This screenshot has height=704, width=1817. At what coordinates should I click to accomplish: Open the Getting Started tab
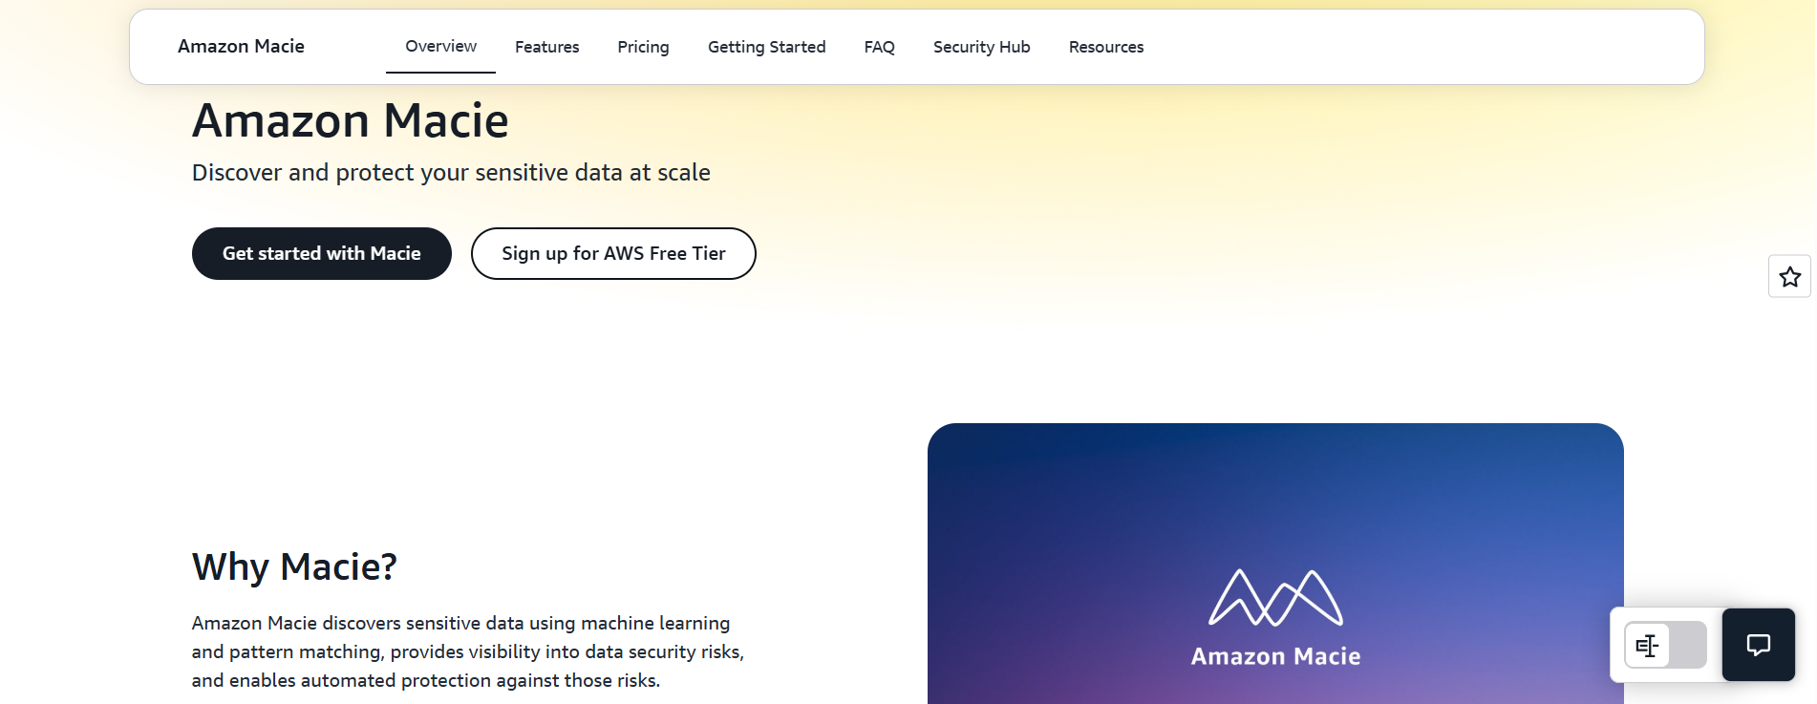[x=766, y=47]
